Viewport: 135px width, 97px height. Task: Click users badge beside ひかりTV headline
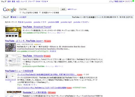point(69,88)
